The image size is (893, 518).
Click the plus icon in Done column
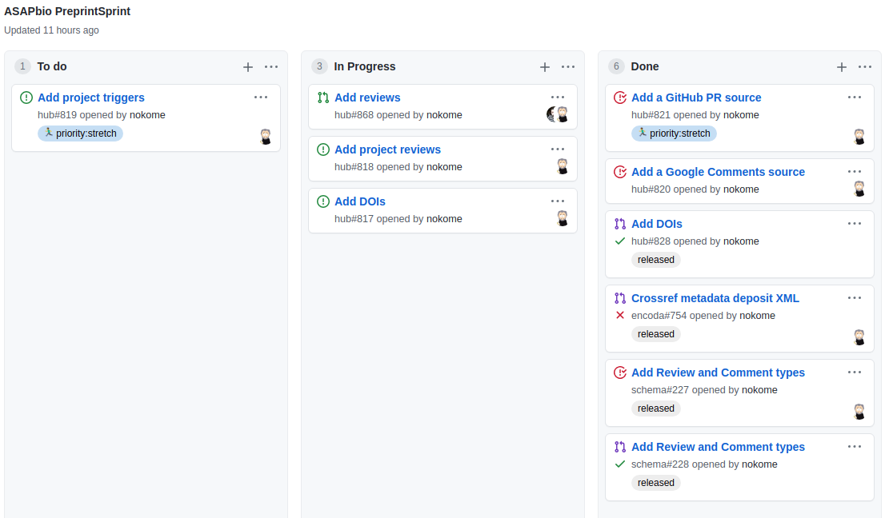click(842, 67)
